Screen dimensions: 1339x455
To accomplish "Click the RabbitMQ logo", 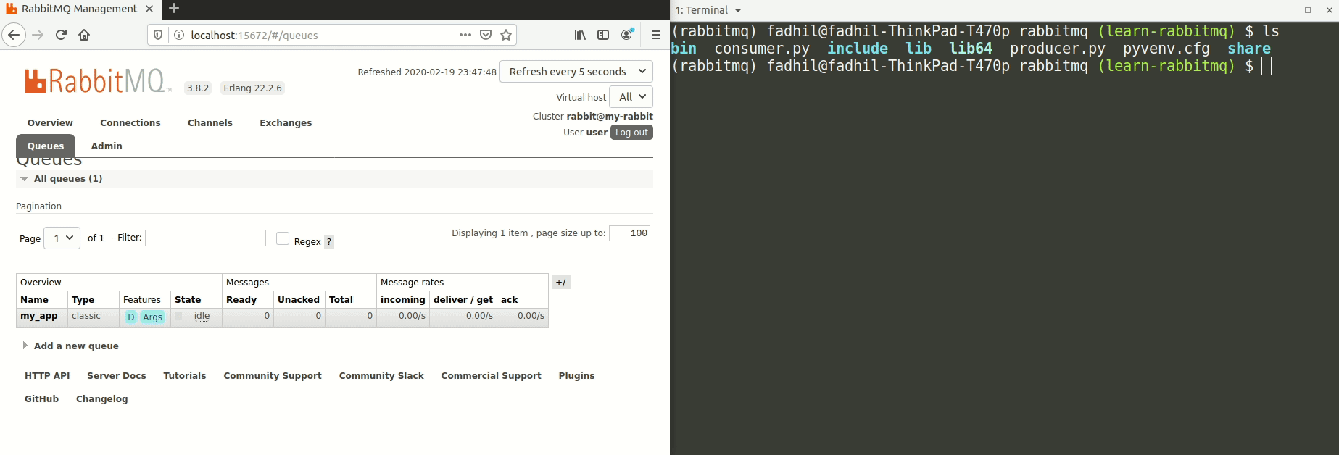I will [x=97, y=81].
